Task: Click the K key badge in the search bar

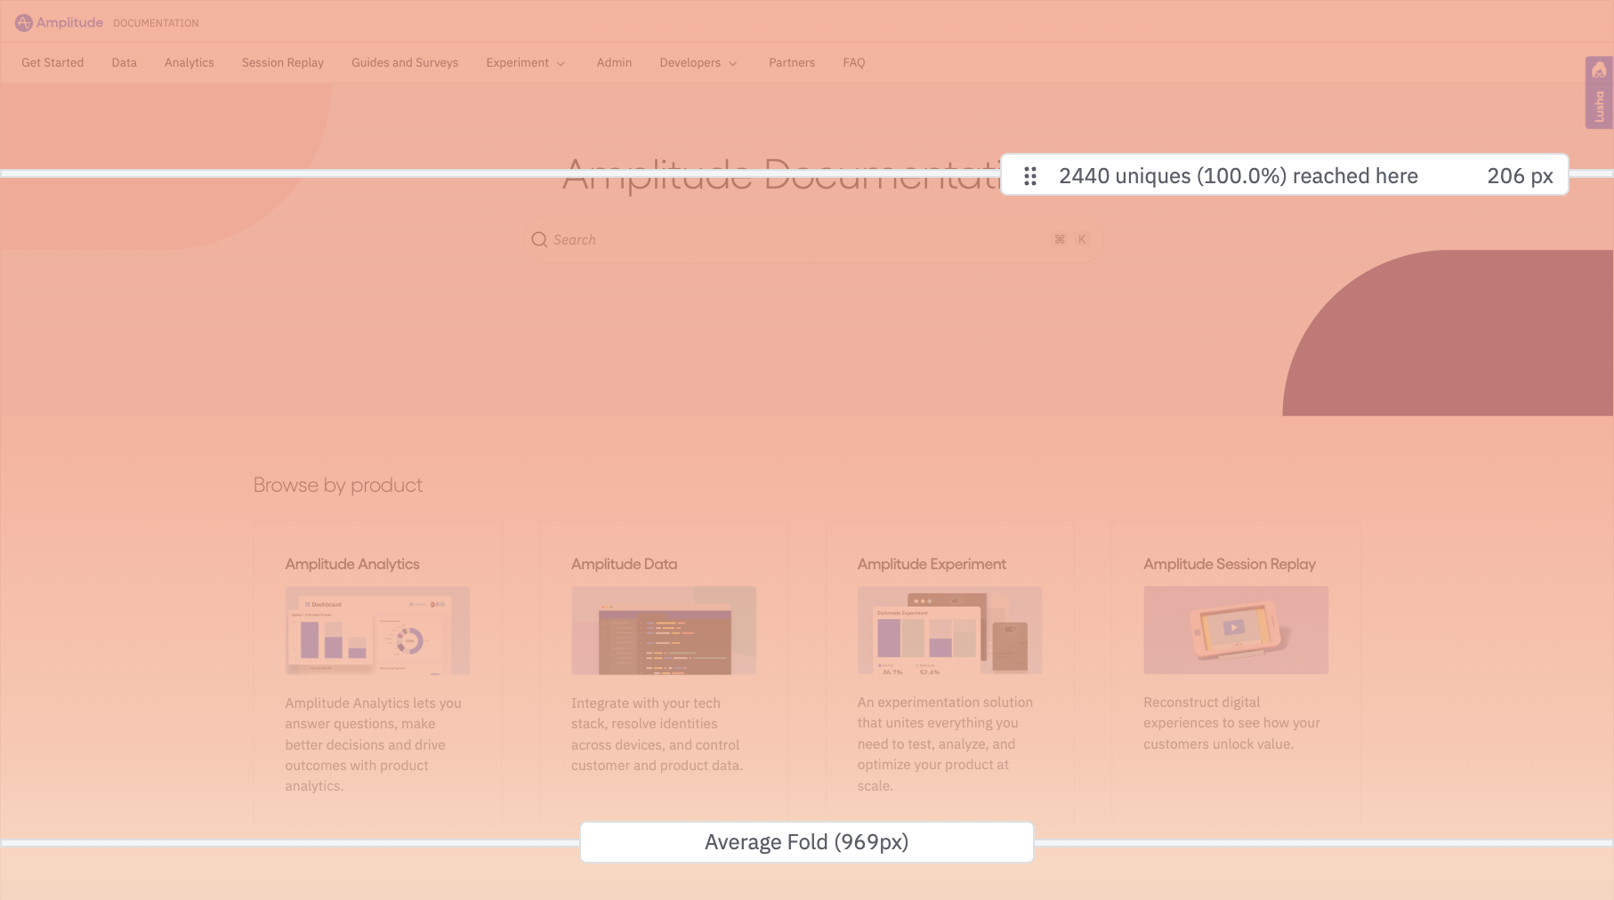Action: 1081,239
